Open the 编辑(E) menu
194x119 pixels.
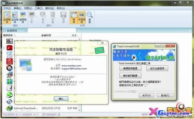pos(17,8)
